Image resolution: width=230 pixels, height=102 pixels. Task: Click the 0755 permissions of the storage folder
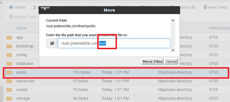pos(214,98)
